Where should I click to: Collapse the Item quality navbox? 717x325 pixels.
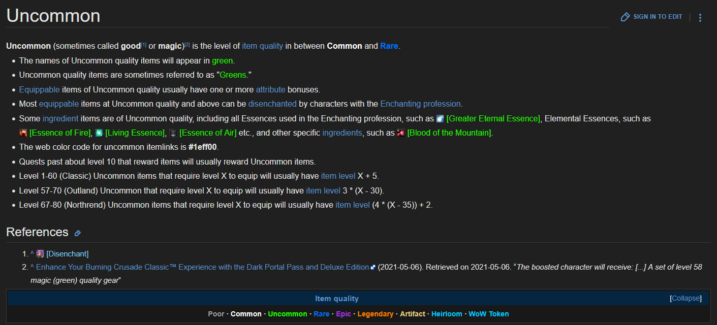(x=685, y=298)
